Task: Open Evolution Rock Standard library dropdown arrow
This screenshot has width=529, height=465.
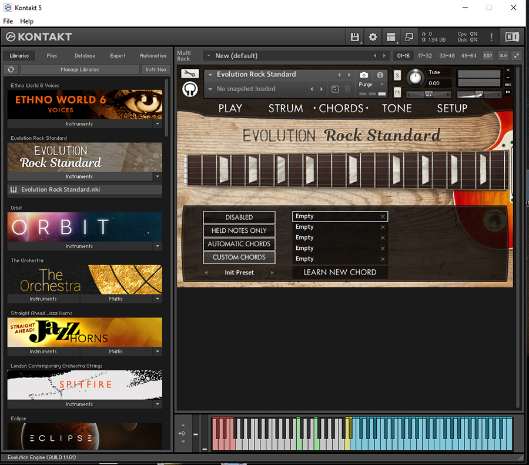Action: 158,176
